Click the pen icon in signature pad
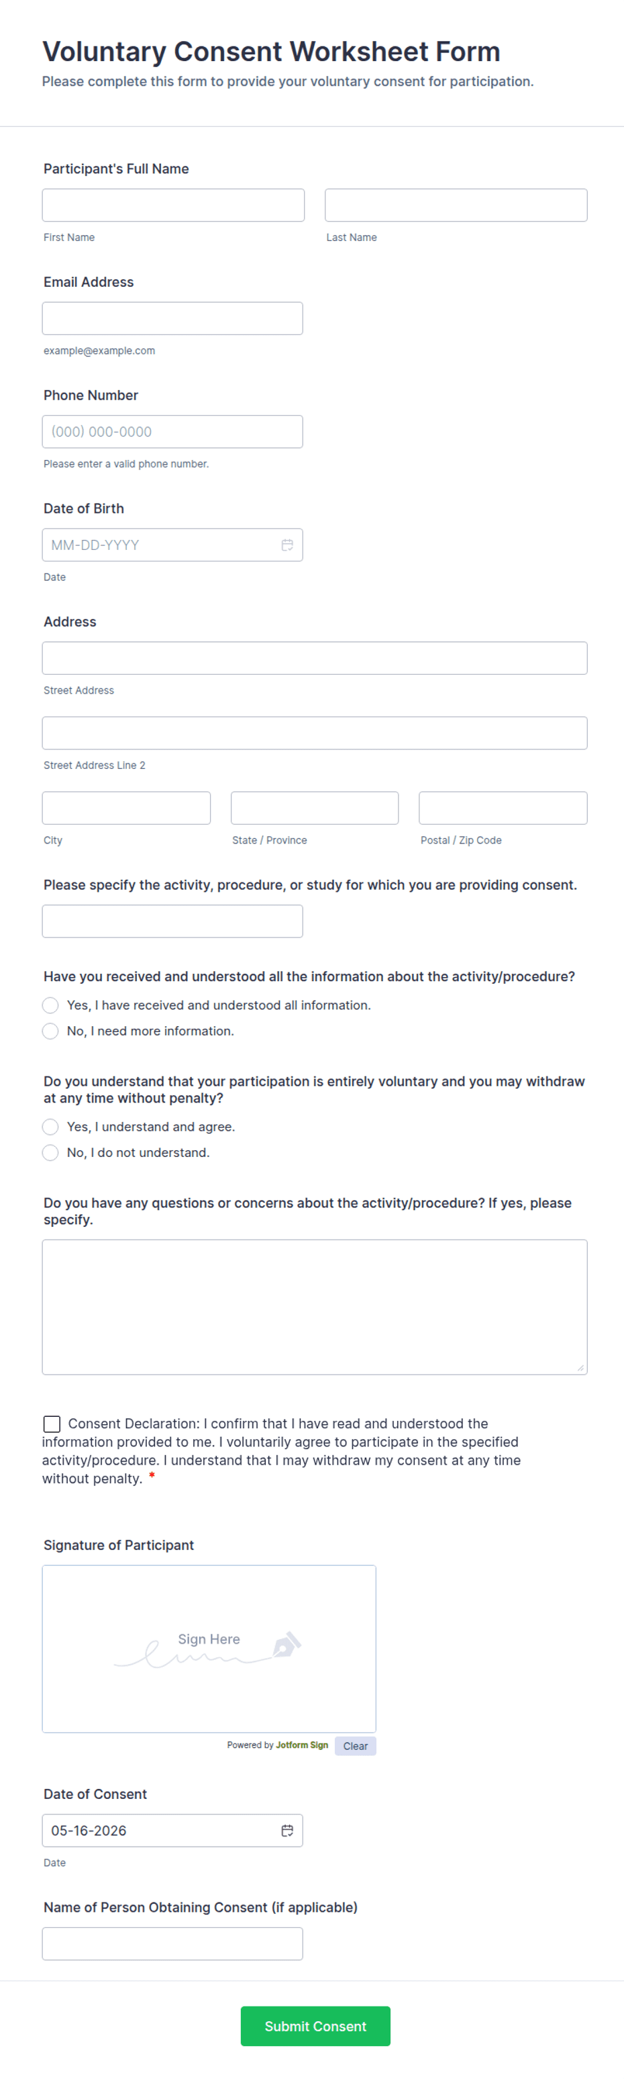 click(x=287, y=1644)
